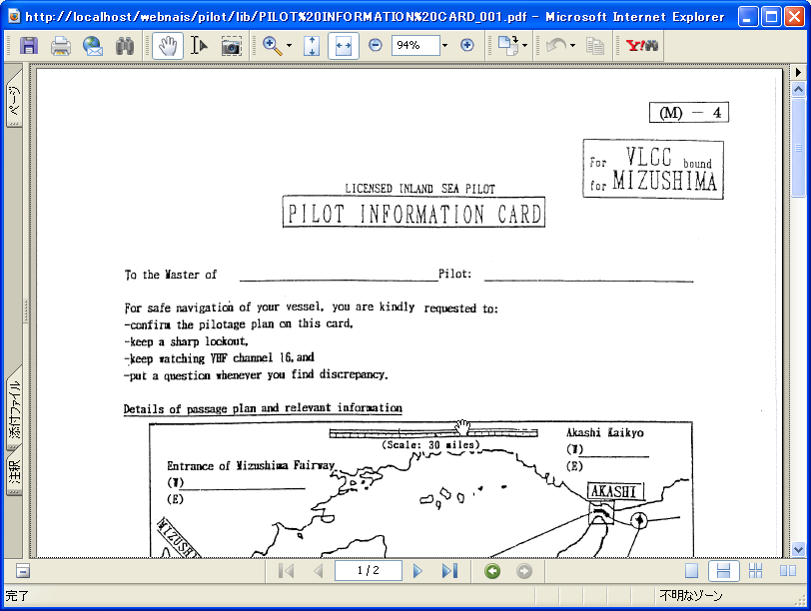The image size is (811, 611).
Task: Select the Hand tool
Action: [168, 45]
